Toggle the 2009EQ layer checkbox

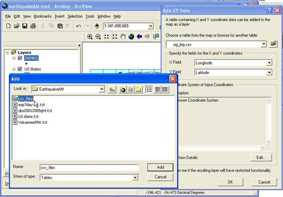click(20, 58)
